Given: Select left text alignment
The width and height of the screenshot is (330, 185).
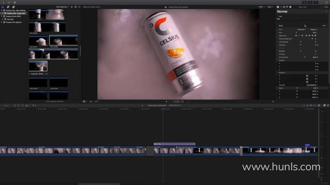Looking at the screenshot, I should click(296, 36).
